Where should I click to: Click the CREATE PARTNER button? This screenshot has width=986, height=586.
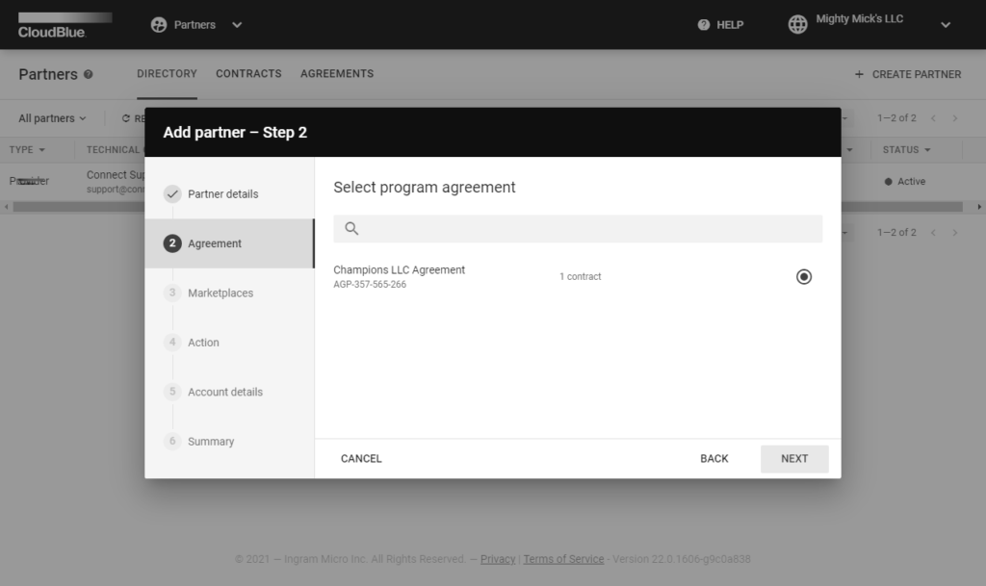tap(906, 74)
